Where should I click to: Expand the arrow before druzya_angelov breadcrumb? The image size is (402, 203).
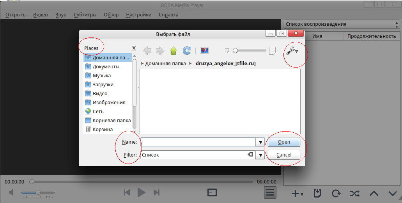coord(190,63)
